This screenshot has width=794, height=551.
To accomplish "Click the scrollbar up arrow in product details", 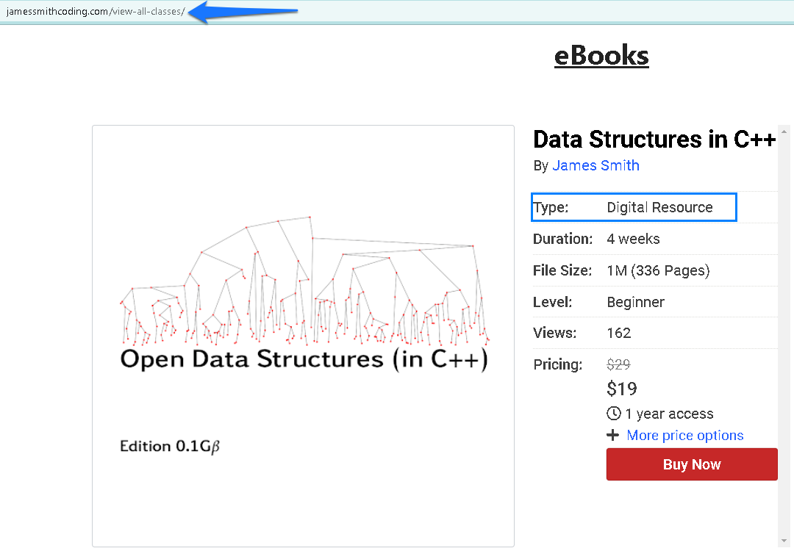I will tap(784, 132).
